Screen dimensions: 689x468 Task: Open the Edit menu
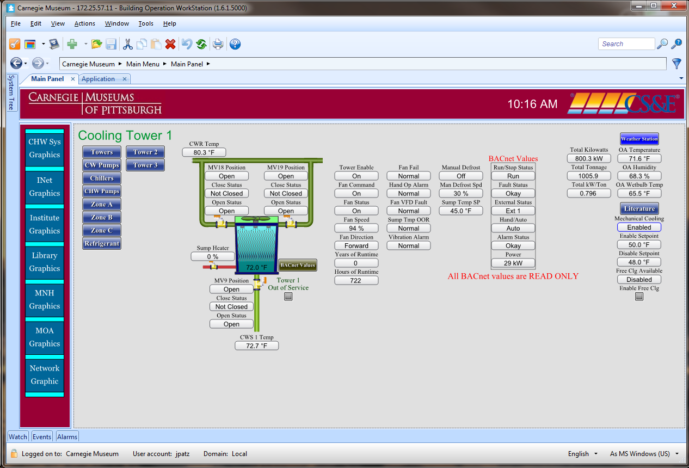click(x=36, y=23)
